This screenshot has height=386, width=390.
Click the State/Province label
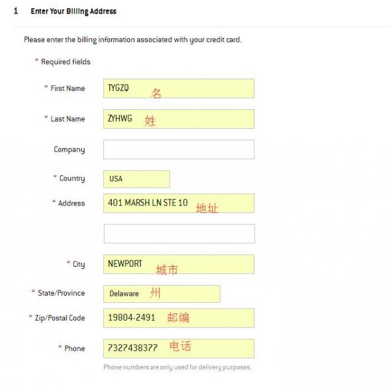pos(61,293)
